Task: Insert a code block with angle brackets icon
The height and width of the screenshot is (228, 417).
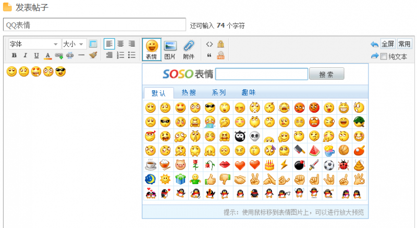Action: pos(210,44)
